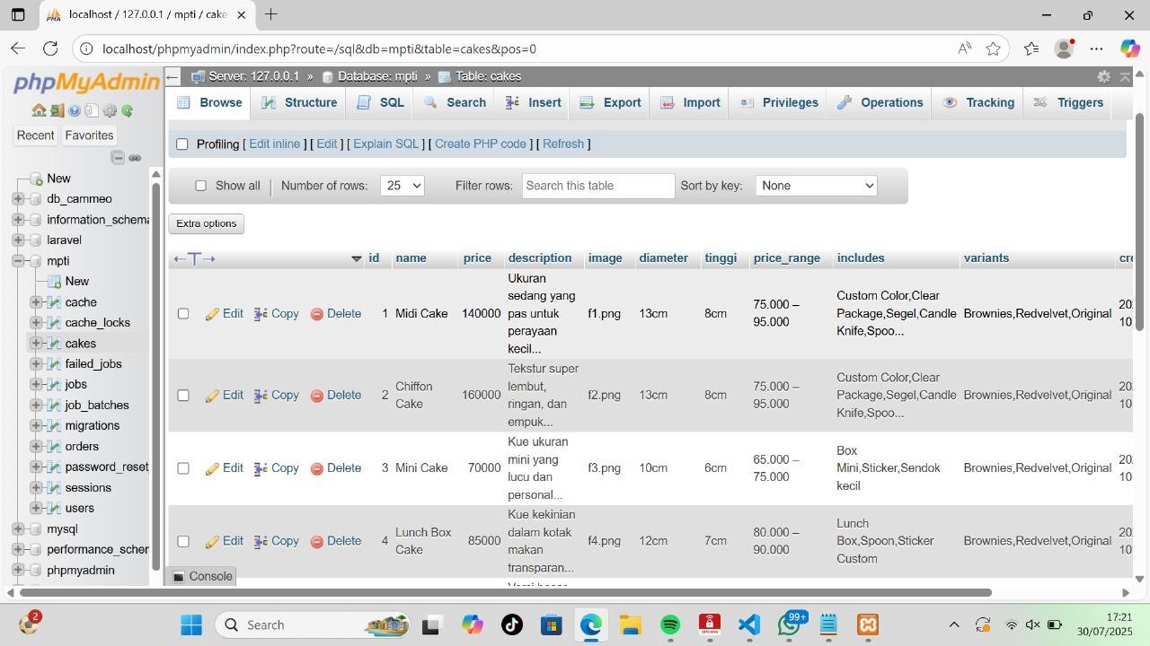Click Copy icon for Chiffon Cake row
Image resolution: width=1150 pixels, height=646 pixels.
261,396
